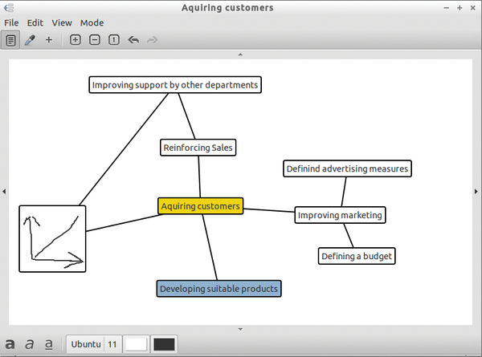
Task: Reset zoom to 100% icon
Action: [114, 40]
